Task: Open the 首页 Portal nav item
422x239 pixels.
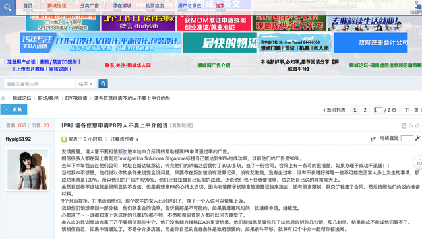Action: pos(28,7)
